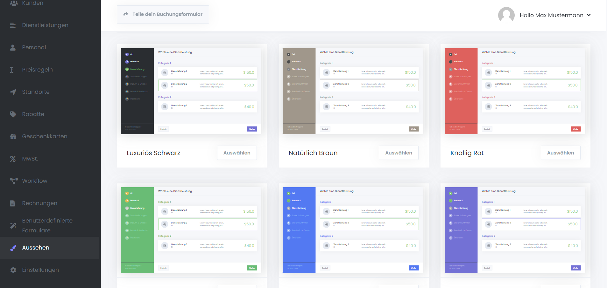The image size is (607, 288).
Task: Click the Dienstleistungen list icon in sidebar
Action: tap(13, 25)
